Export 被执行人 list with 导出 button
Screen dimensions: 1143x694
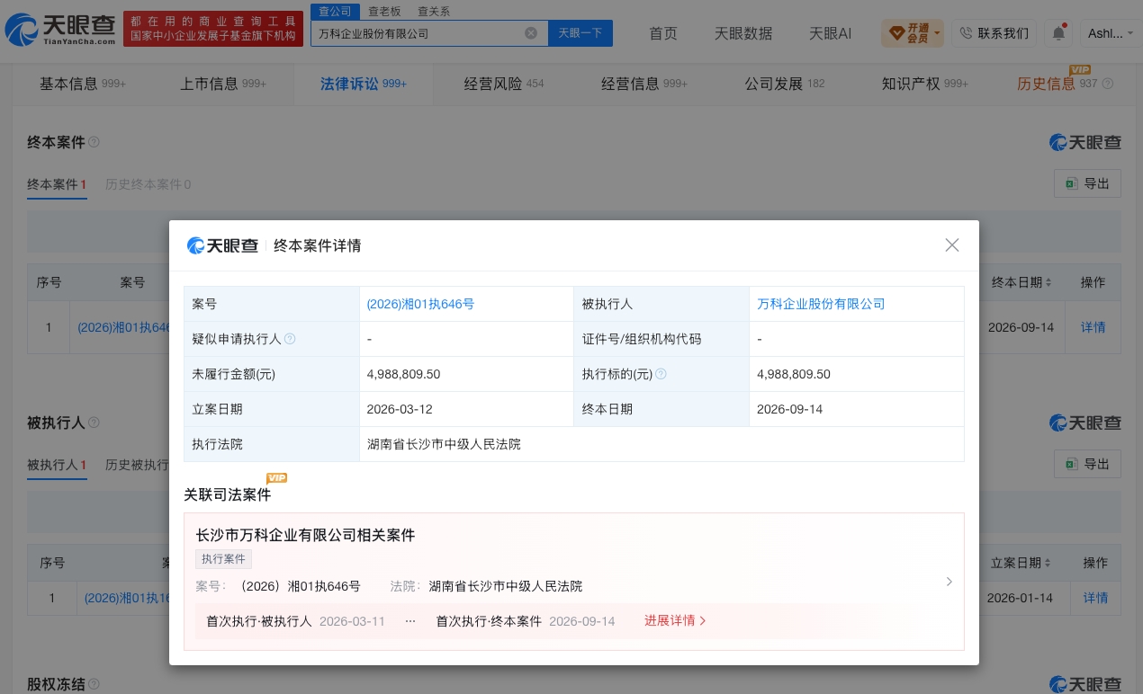click(x=1087, y=464)
